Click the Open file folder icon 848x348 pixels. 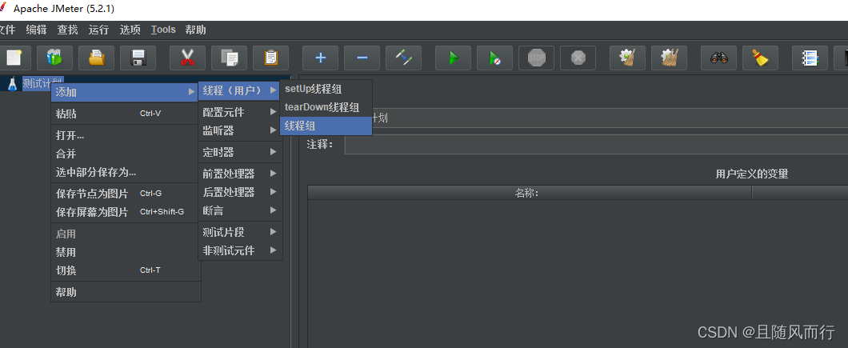pyautogui.click(x=96, y=58)
